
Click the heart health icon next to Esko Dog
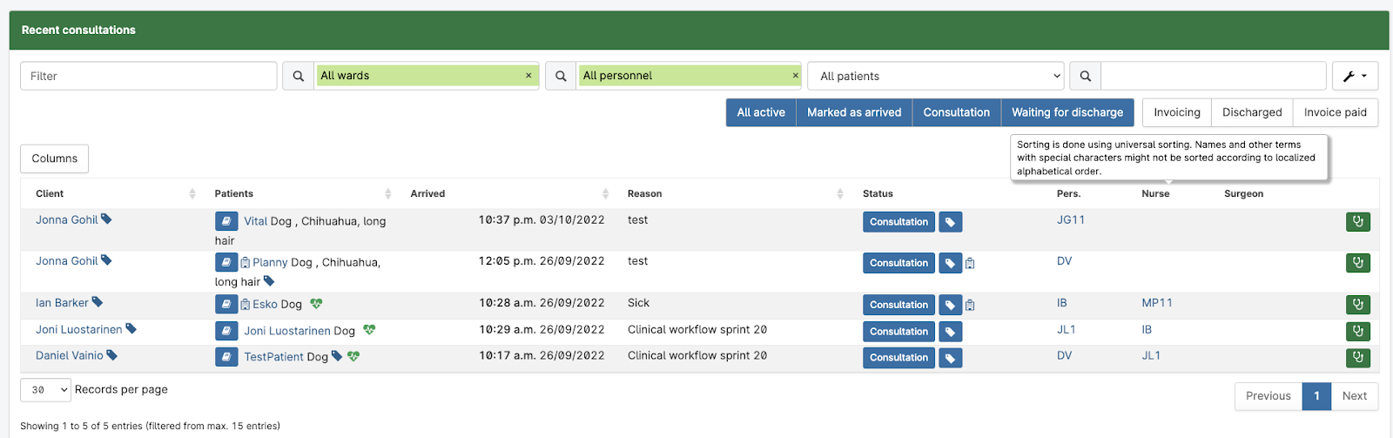pos(316,304)
